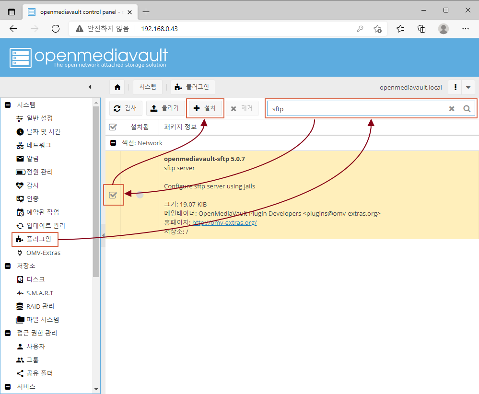Open the saved passwords key icon
This screenshot has height=394, width=479.
360,29
